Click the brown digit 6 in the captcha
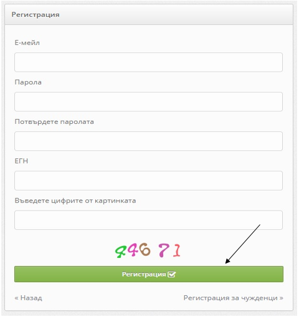 coord(145,249)
